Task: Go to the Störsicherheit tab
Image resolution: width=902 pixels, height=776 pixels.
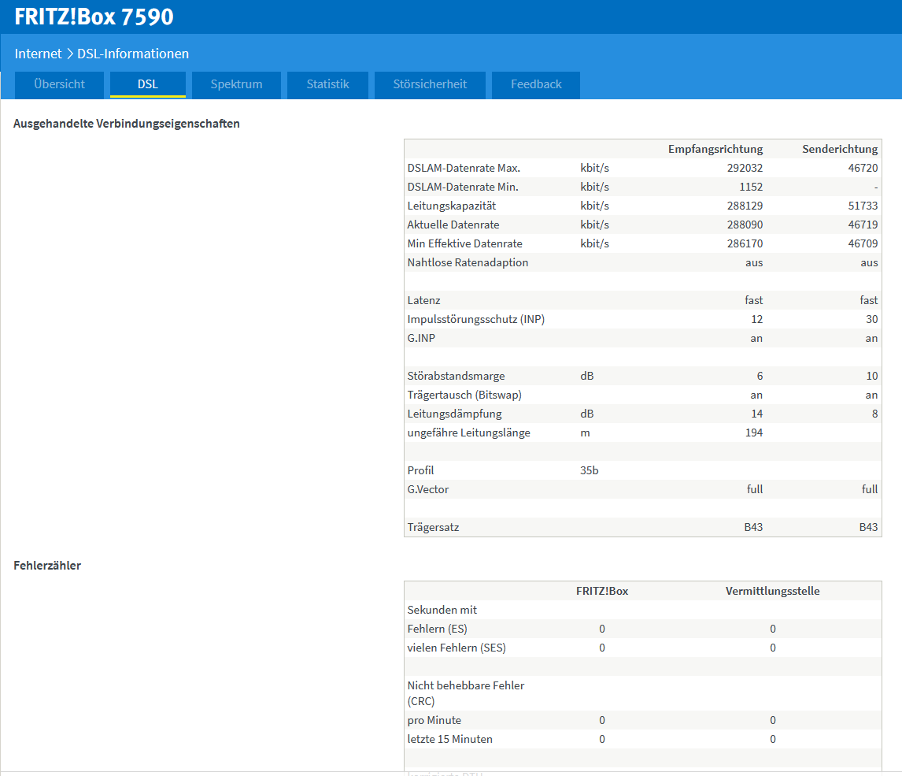Action: pyautogui.click(x=430, y=84)
